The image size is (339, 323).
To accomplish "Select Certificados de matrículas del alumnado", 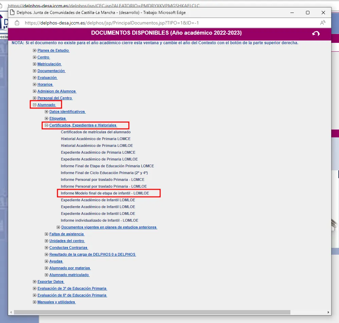I will tap(96, 132).
